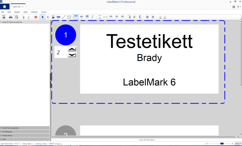
Task: Select the Text tool icon
Action: pos(48,17)
